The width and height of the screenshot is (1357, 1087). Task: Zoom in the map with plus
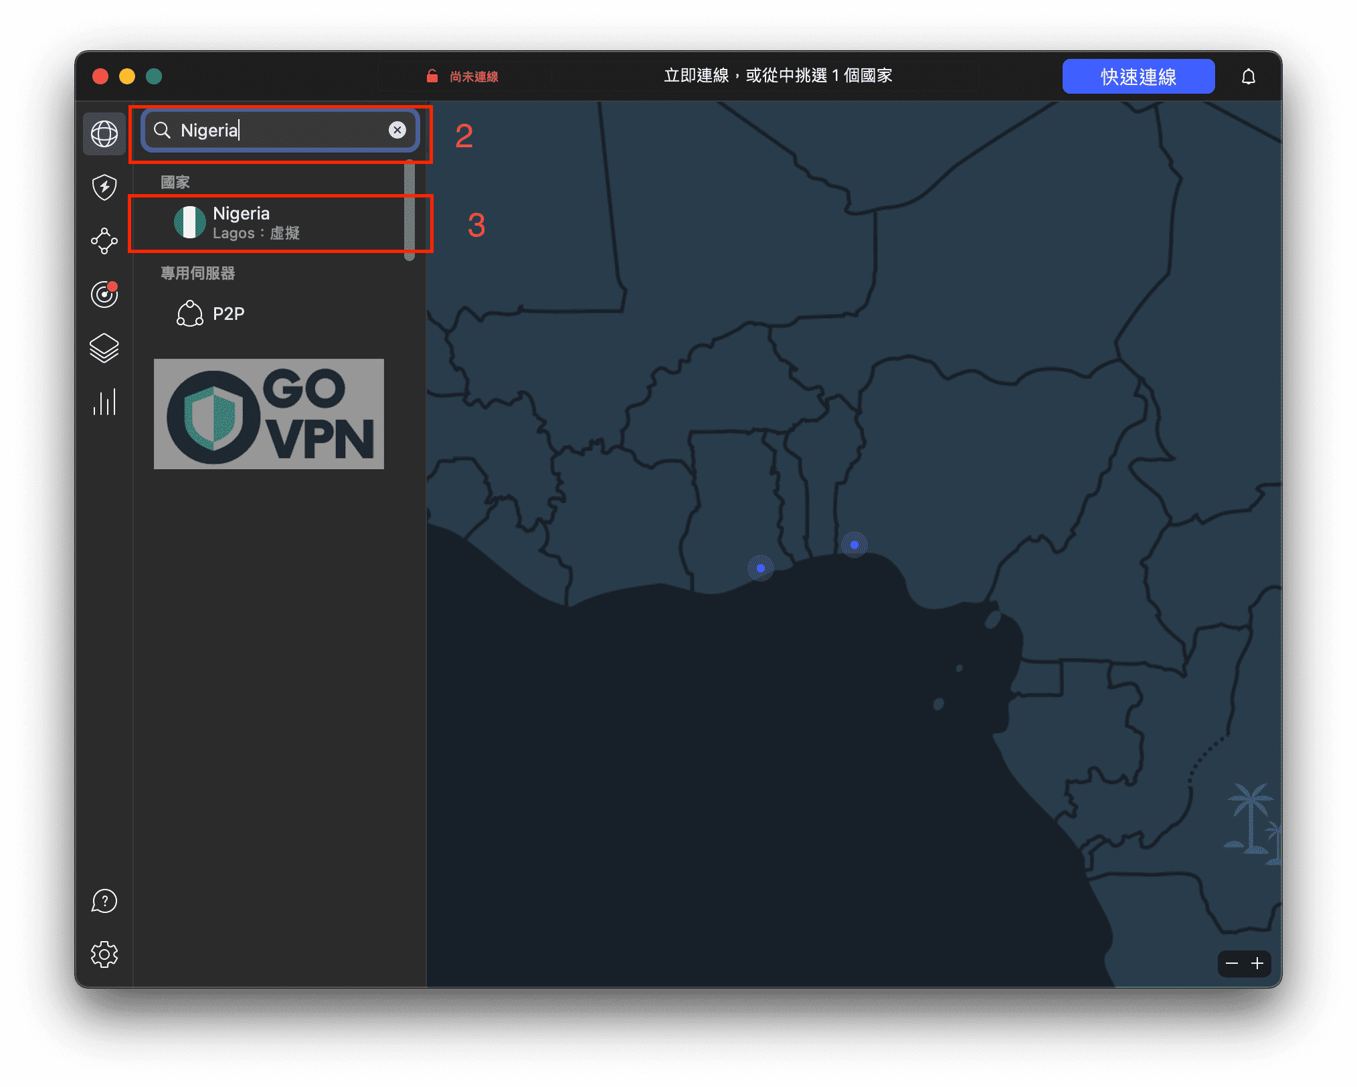click(1257, 963)
